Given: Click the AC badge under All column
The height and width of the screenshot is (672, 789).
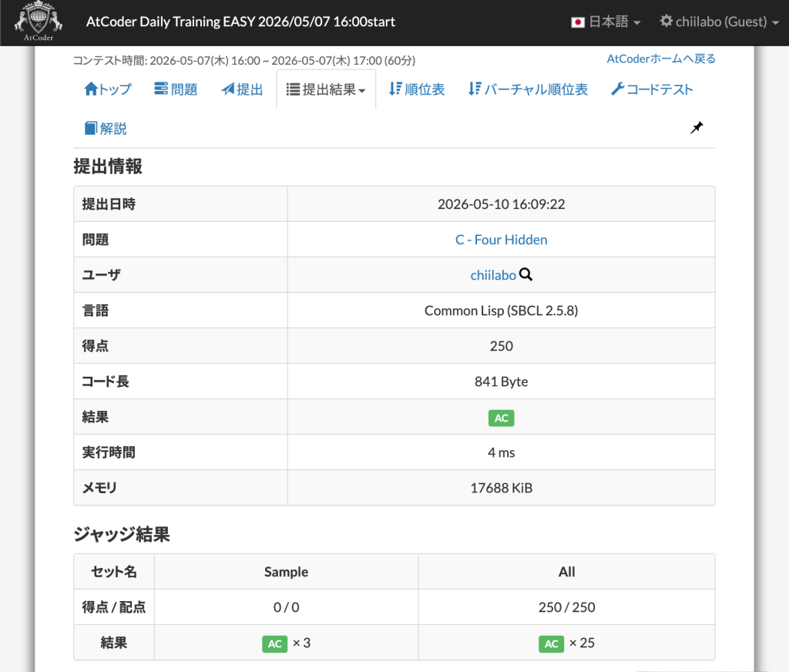Looking at the screenshot, I should pyautogui.click(x=552, y=643).
